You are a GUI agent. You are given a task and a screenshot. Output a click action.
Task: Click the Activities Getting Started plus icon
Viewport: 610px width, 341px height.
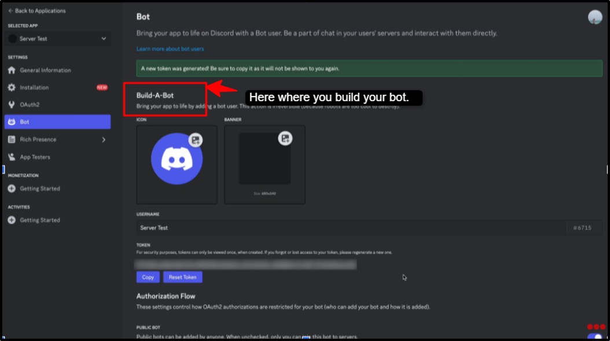click(13, 220)
